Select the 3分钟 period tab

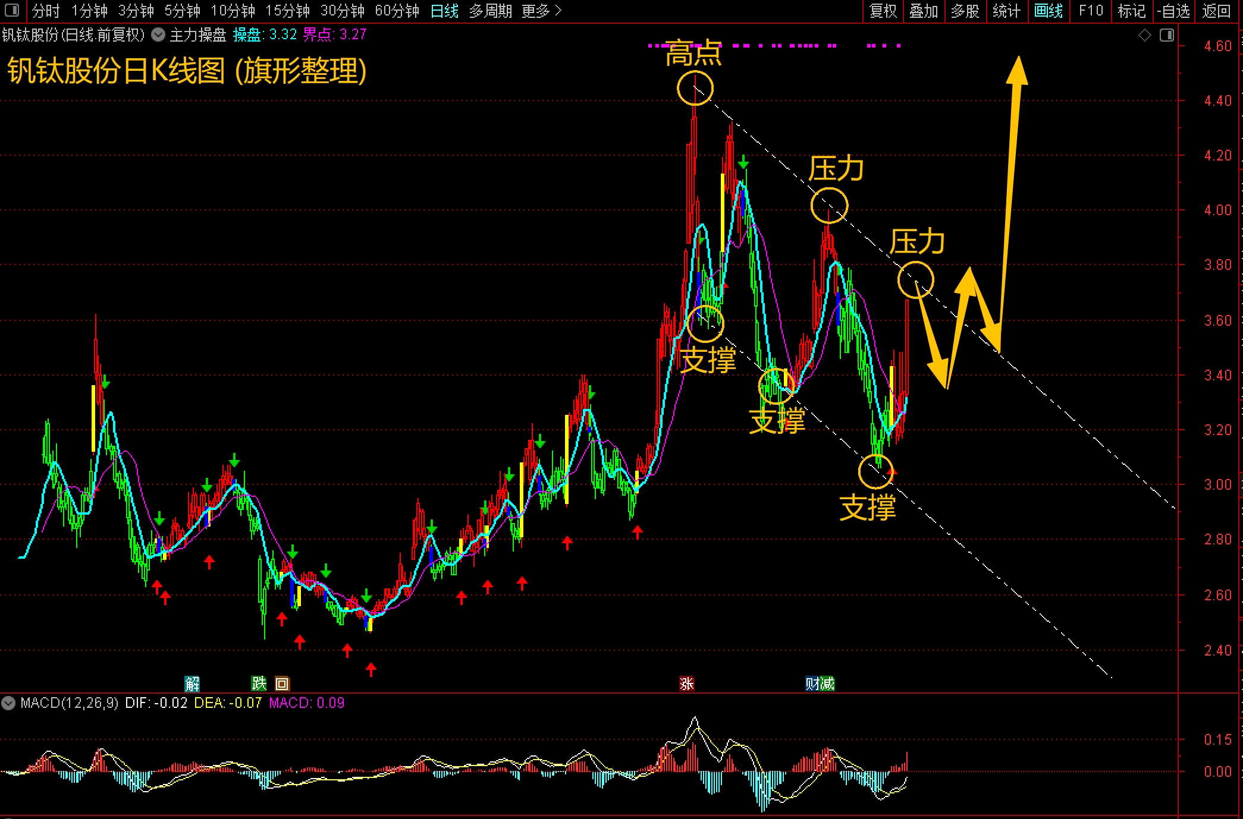pos(136,11)
